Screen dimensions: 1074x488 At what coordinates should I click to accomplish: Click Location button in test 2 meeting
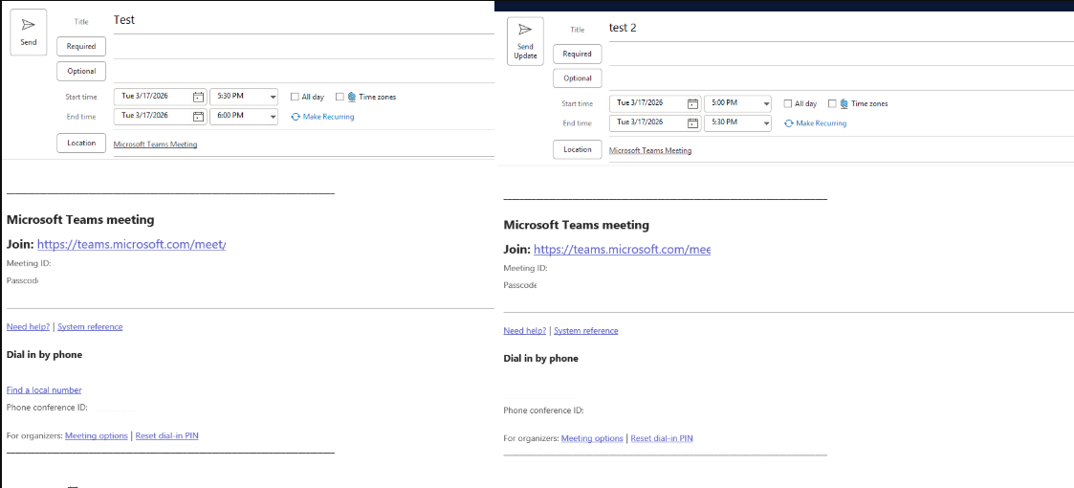(578, 149)
